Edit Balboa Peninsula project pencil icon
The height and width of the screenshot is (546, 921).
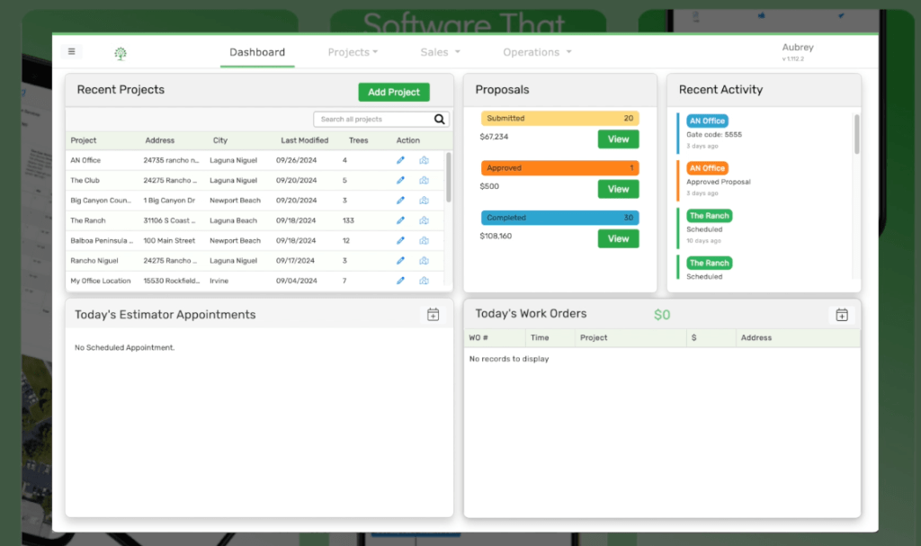[401, 241]
